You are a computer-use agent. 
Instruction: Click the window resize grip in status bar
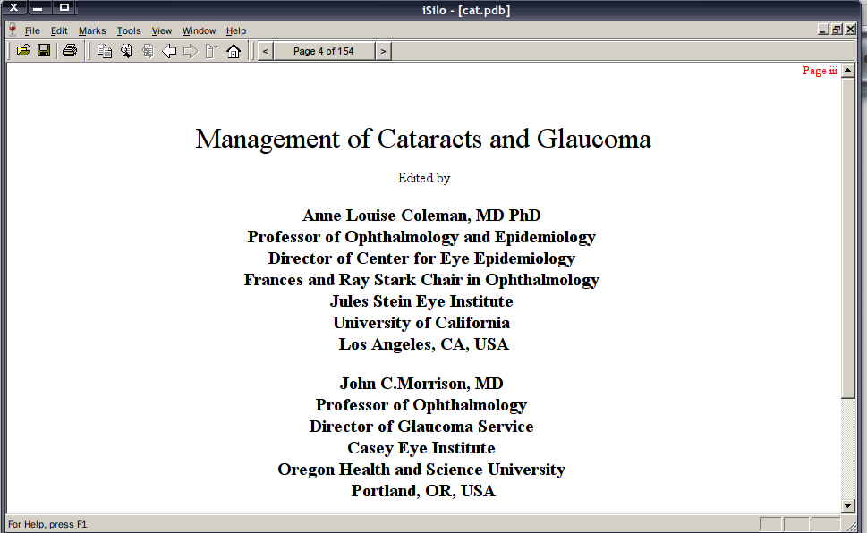point(852,525)
